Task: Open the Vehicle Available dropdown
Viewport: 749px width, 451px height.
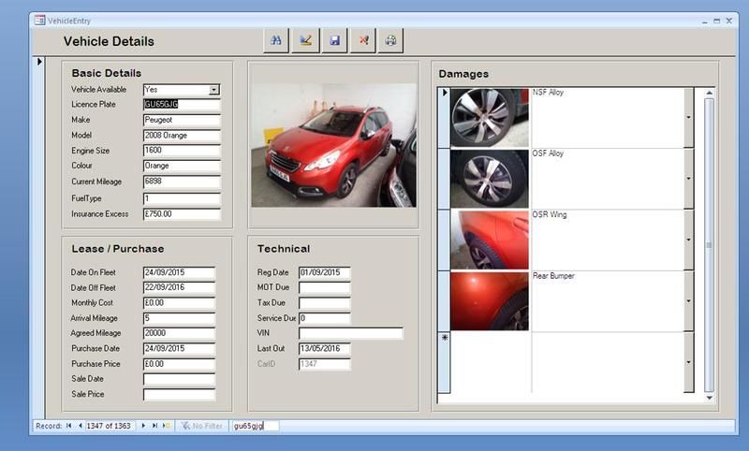Action: (214, 90)
